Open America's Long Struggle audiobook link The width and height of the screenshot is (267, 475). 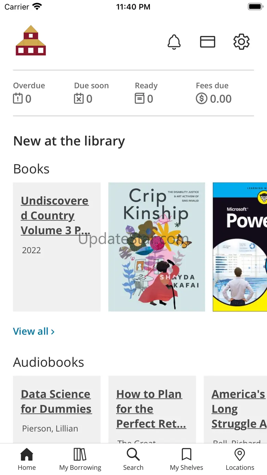click(239, 409)
